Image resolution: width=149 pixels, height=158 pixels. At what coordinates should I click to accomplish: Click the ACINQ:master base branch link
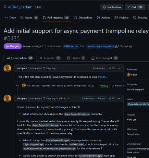tap(71, 46)
